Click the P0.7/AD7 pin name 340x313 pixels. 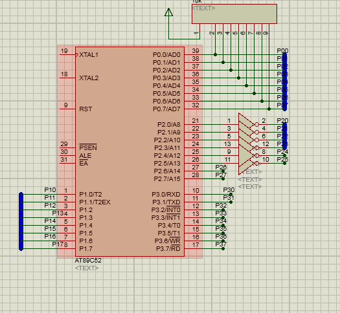coord(166,109)
